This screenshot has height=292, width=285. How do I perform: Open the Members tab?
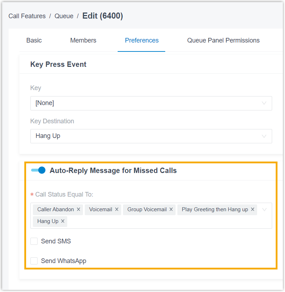coord(83,40)
